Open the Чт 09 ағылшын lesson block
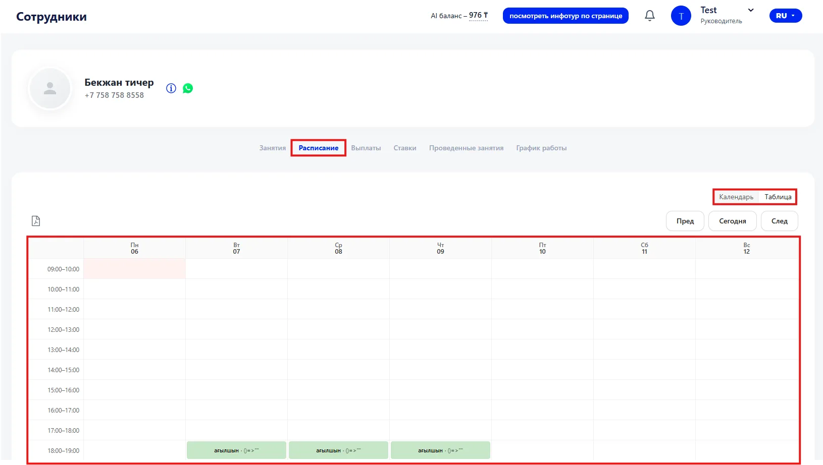The width and height of the screenshot is (823, 465). tap(440, 450)
